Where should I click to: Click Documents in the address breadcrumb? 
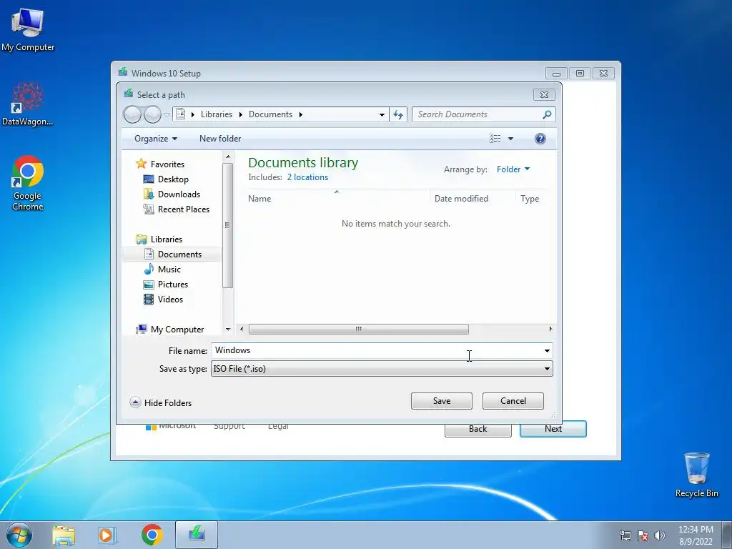[270, 114]
